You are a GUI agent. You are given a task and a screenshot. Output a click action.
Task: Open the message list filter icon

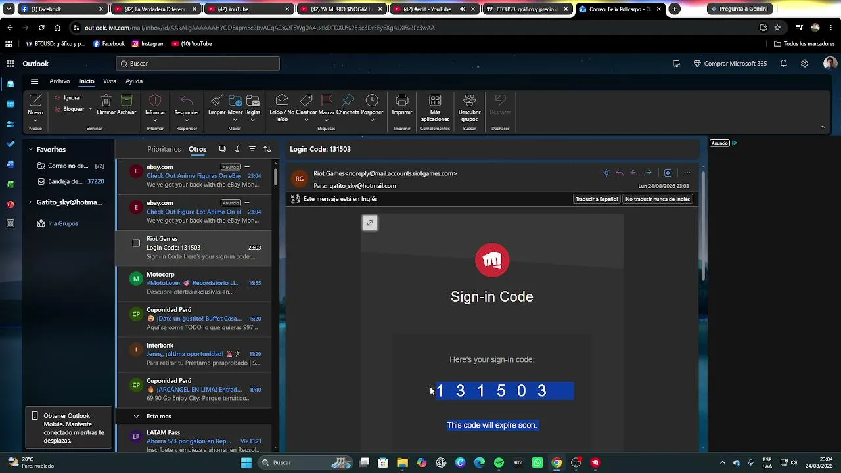tap(252, 149)
